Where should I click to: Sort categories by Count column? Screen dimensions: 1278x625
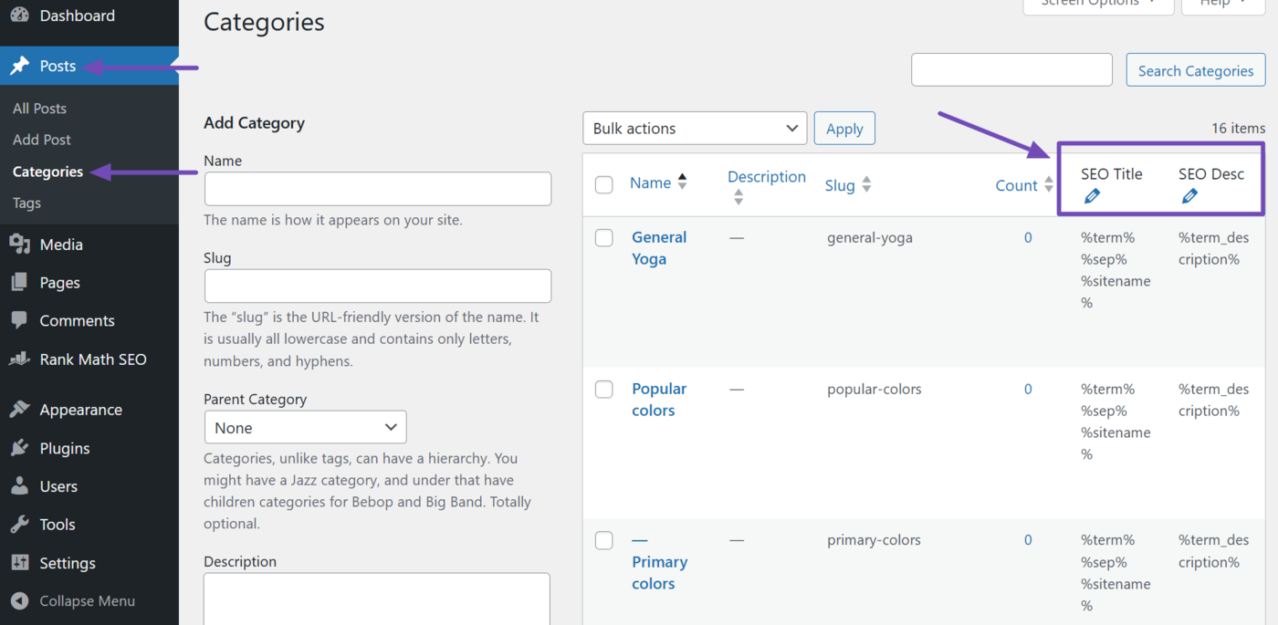[x=1016, y=185]
